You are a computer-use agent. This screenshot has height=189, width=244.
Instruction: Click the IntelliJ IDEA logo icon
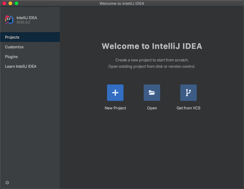[x=9, y=20]
